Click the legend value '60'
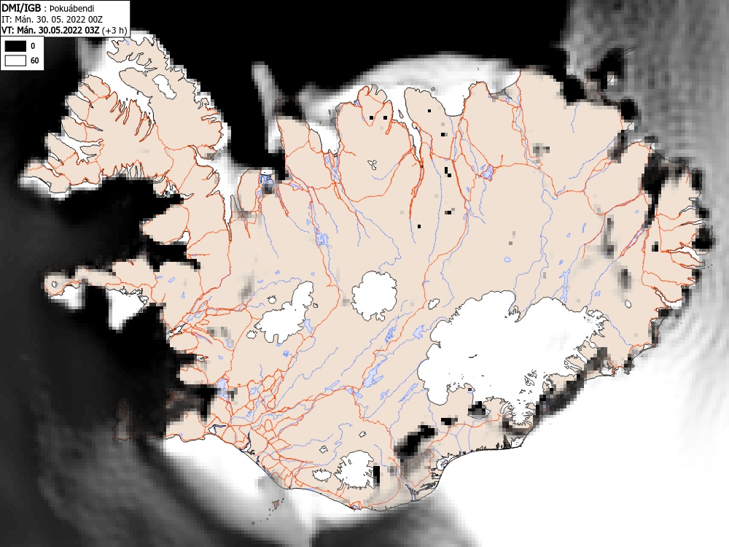The image size is (729, 547). point(34,61)
